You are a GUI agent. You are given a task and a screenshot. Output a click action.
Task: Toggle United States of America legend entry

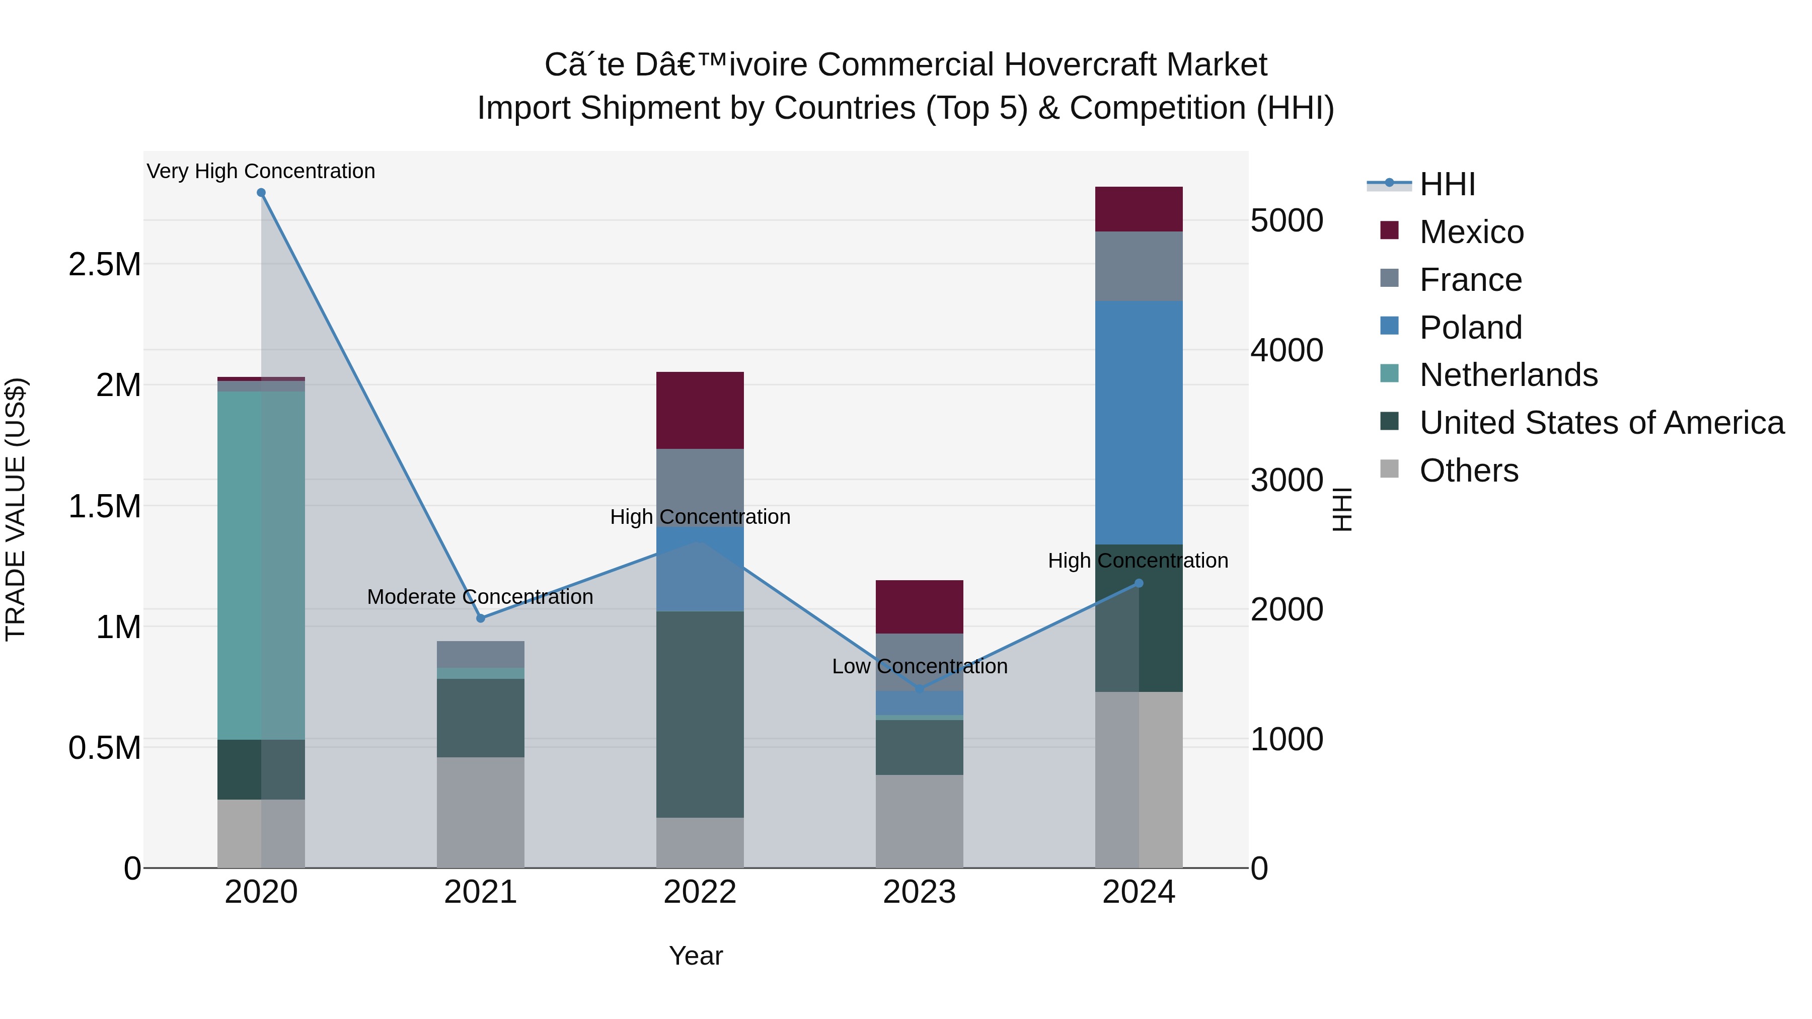tap(1581, 422)
